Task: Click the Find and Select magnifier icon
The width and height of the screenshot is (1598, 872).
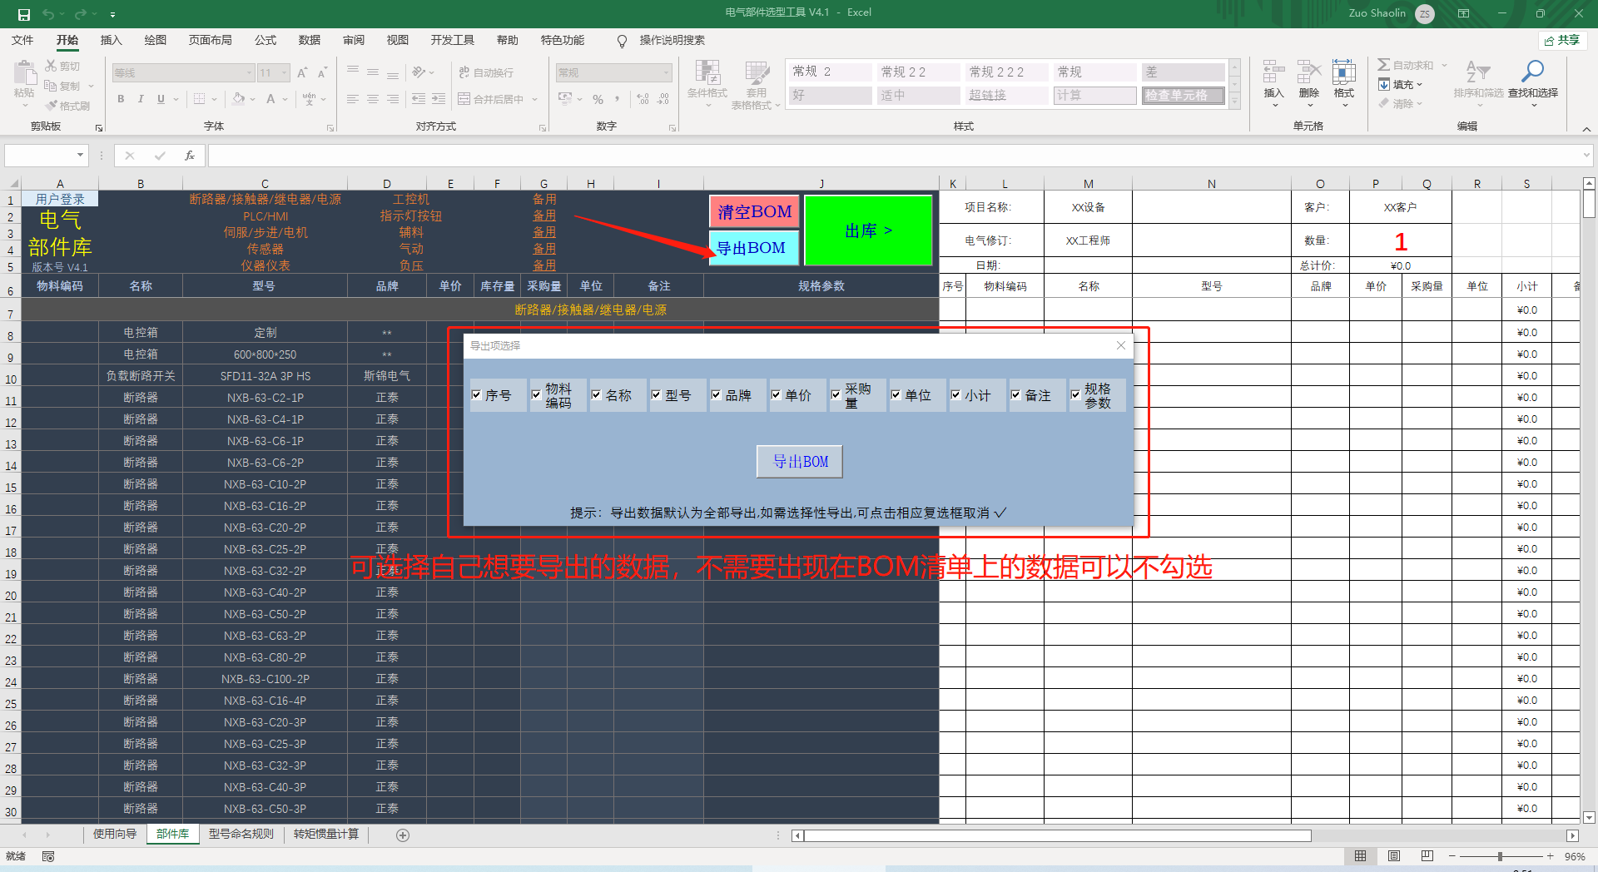Action: click(1532, 72)
